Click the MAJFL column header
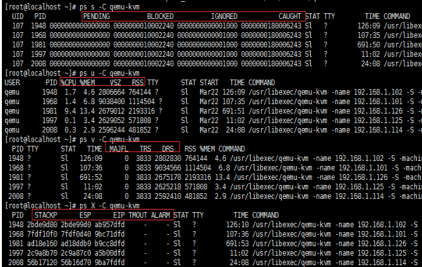Image resolution: width=422 pixels, height=267 pixels. pos(119,149)
